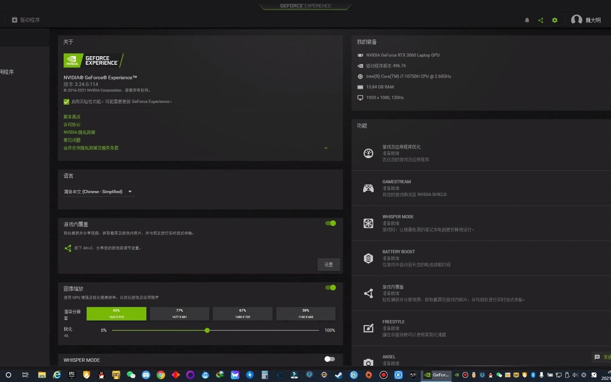Open the NVIDIA 隐私政策 link
Viewport: 611px width, 382px height.
click(x=80, y=132)
